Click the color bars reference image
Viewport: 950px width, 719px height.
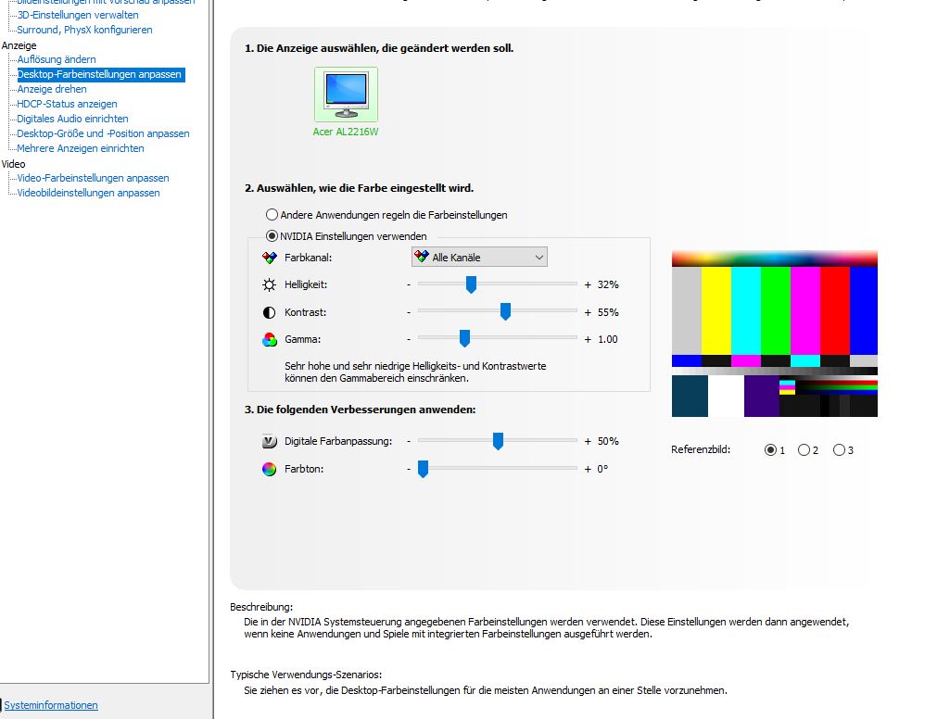pyautogui.click(x=774, y=334)
